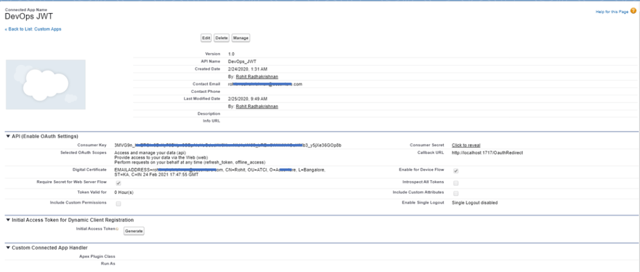The image size is (640, 272).
Task: Select the Callback URL localhost value
Action: click(487, 153)
